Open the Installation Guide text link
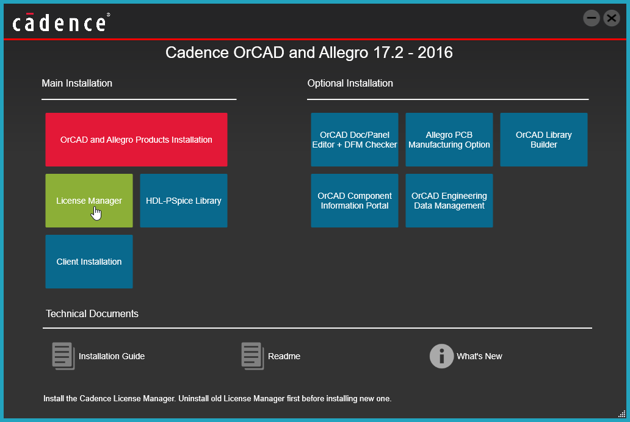 click(x=112, y=356)
